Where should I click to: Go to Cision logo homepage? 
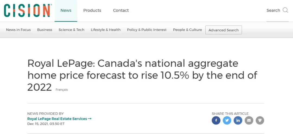pyautogui.click(x=27, y=11)
